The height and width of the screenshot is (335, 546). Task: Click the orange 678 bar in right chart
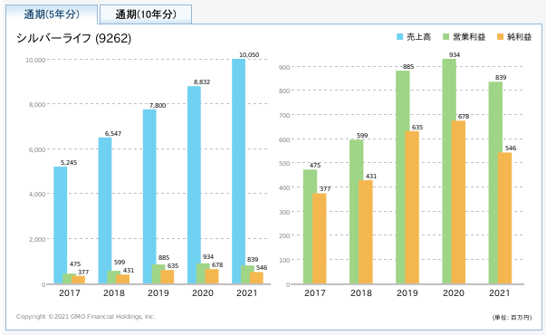click(x=458, y=202)
